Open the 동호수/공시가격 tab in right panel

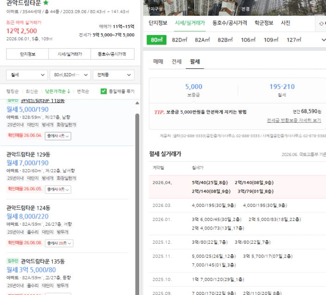tap(229, 23)
